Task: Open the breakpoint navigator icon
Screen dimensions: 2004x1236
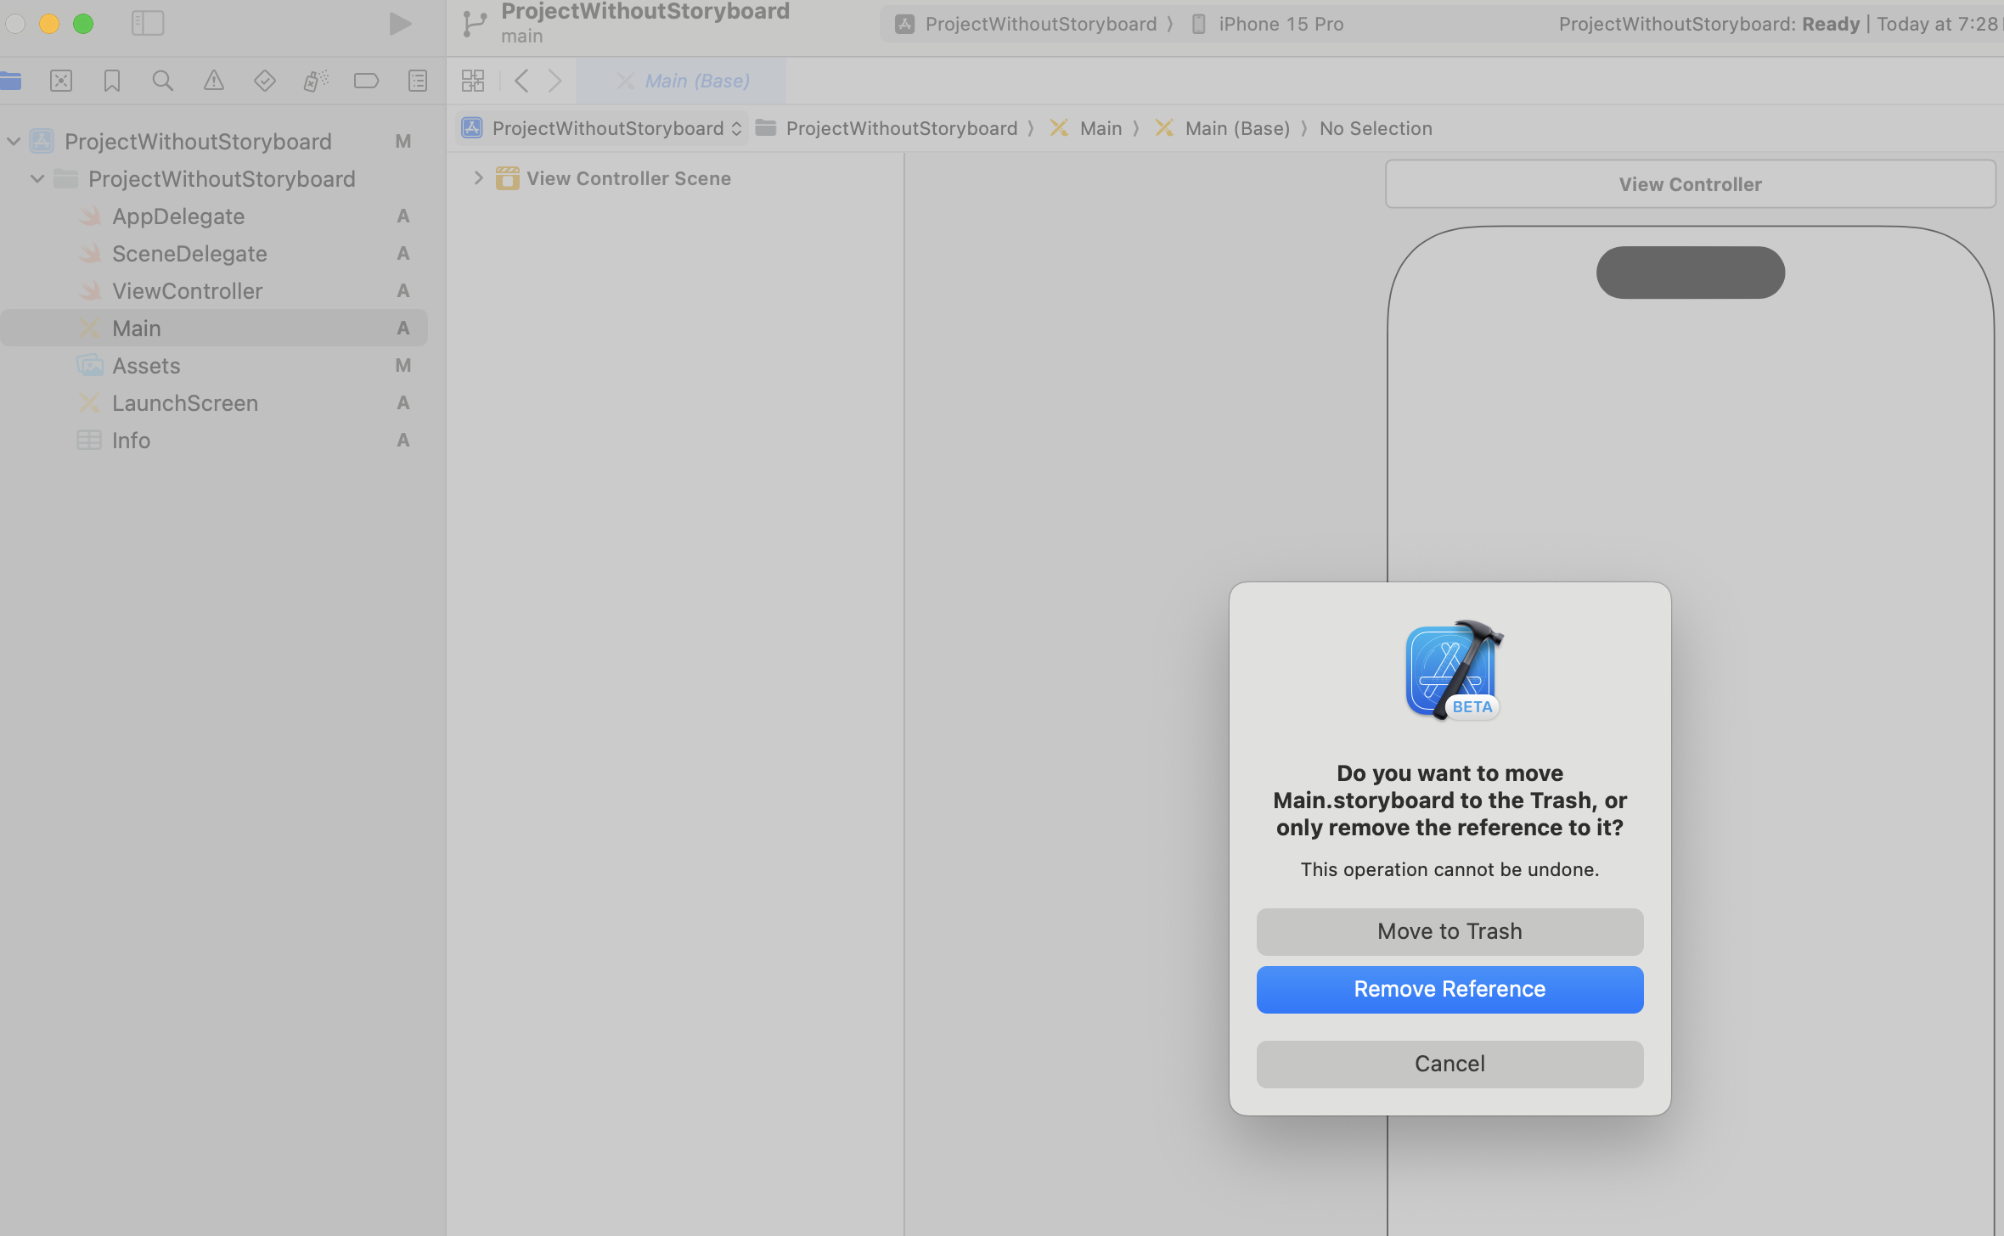Action: click(366, 81)
